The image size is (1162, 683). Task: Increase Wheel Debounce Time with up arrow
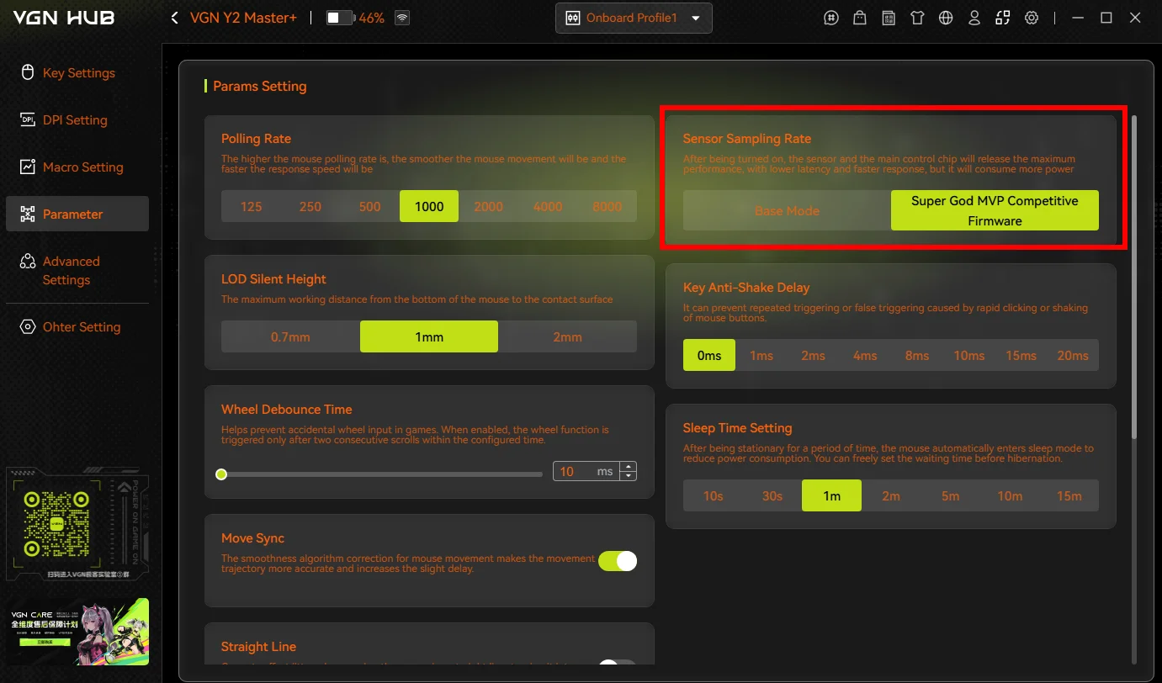628,467
